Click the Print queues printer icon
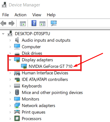 (x=17, y=112)
